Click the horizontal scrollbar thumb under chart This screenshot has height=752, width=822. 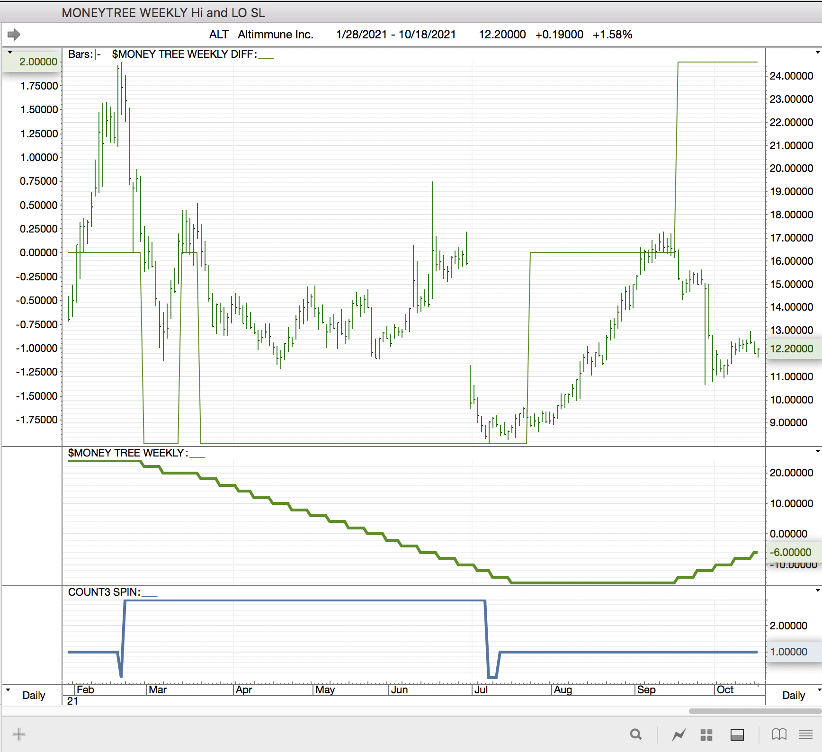click(755, 711)
